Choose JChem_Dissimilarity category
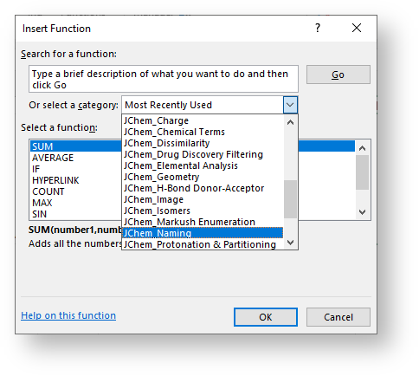The height and width of the screenshot is (376, 419). click(203, 143)
